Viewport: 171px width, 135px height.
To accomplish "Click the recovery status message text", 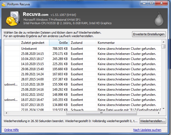I will 70,121.
